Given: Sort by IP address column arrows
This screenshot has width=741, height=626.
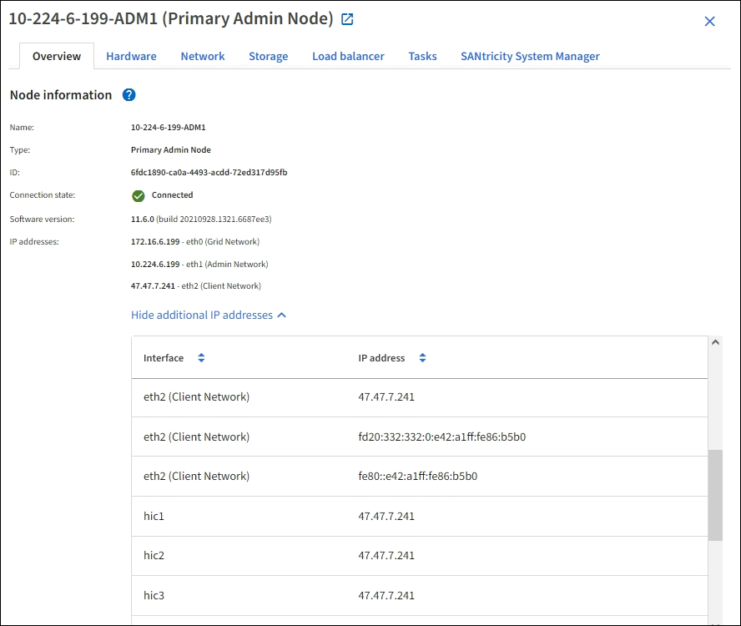Looking at the screenshot, I should point(422,358).
